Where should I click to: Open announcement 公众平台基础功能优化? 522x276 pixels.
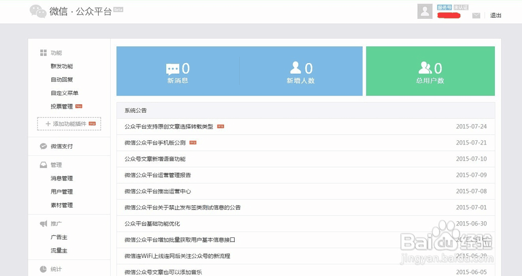click(x=152, y=224)
